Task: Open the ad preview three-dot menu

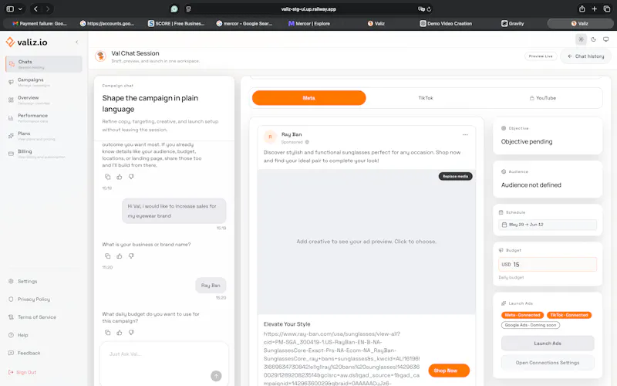Action: [x=465, y=134]
